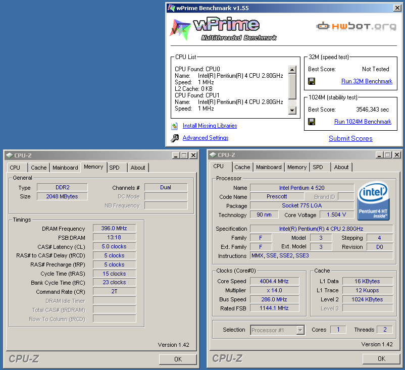The height and width of the screenshot is (370, 405).
Task: Click the hwbot.org logo
Action: [x=356, y=26]
